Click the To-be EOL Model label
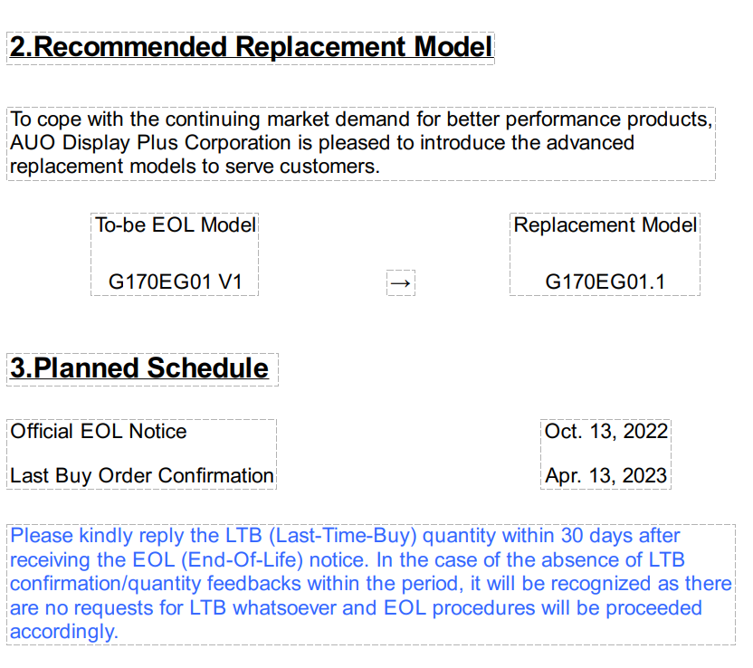Screen dimensions: 753x668 pos(176,224)
